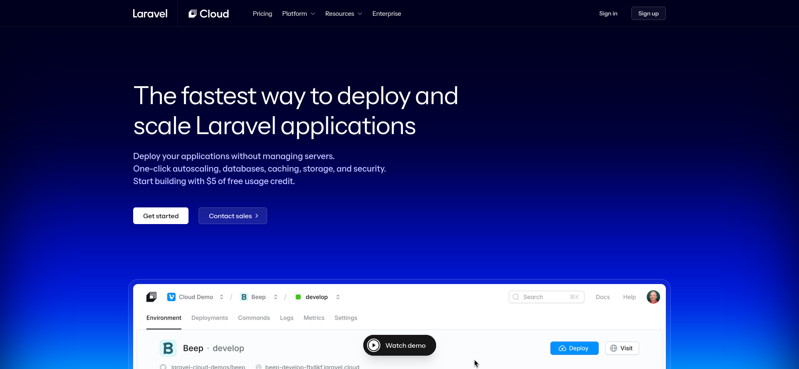Open the Help link in dashboard

(x=629, y=297)
